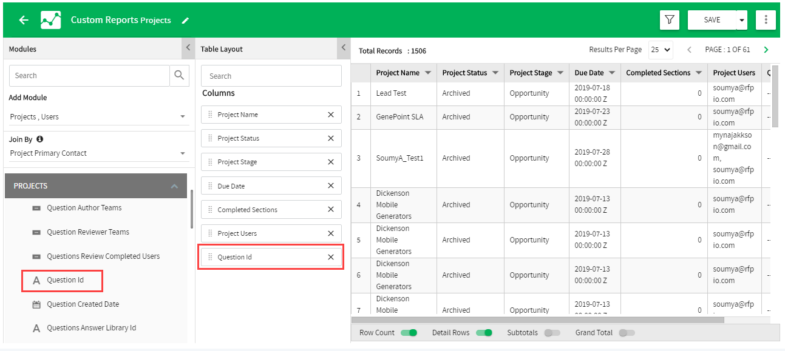Viewport: 785px width, 351px height.
Task: Remove Project Stage column with X
Action: (331, 162)
